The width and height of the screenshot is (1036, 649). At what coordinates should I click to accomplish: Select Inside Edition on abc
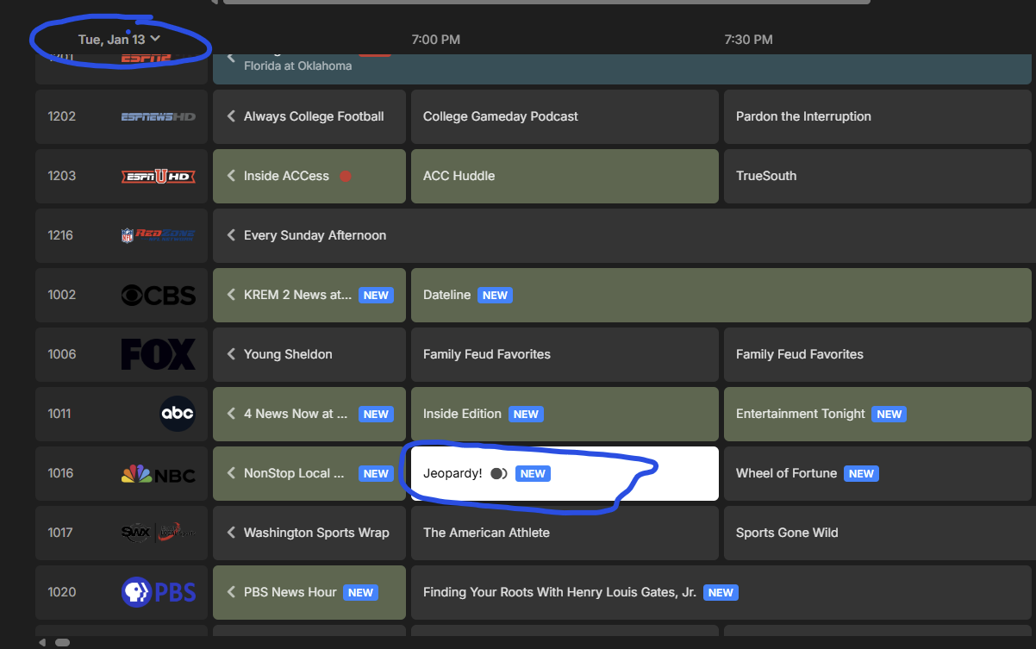click(x=565, y=414)
